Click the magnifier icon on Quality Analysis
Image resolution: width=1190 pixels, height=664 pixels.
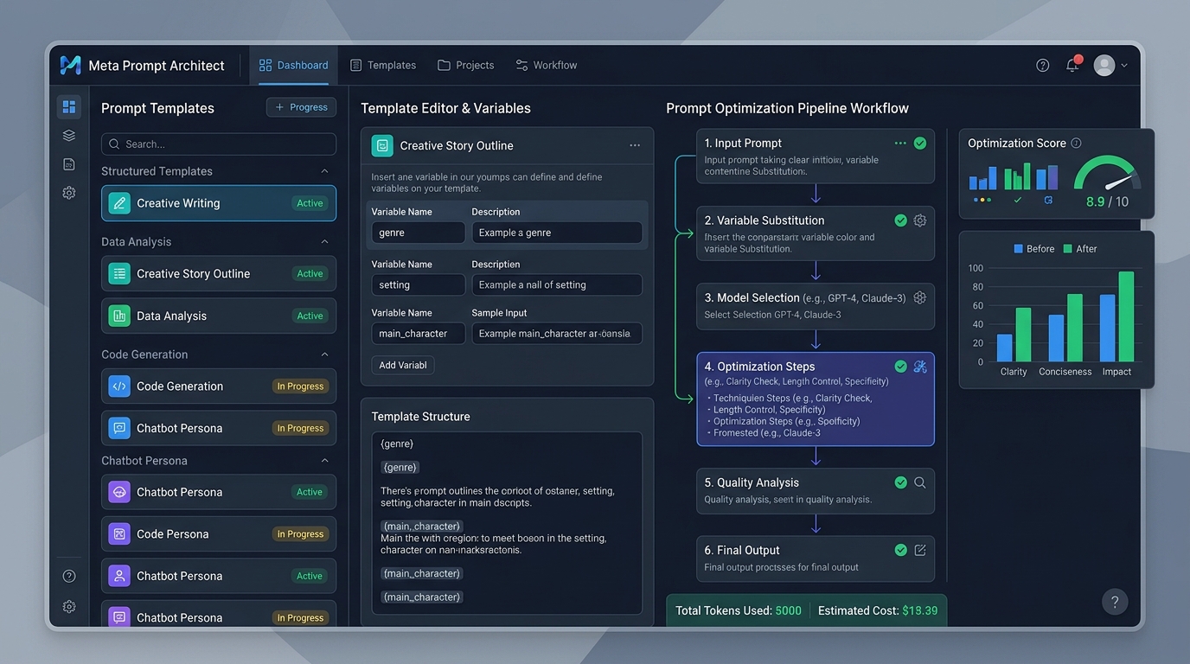pos(920,482)
